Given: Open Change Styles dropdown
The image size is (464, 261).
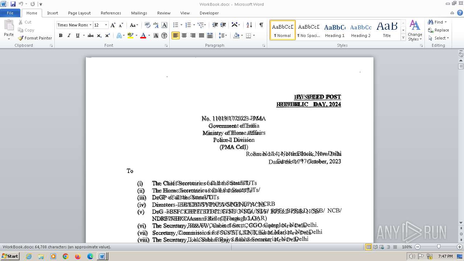Looking at the screenshot, I should pyautogui.click(x=415, y=31).
